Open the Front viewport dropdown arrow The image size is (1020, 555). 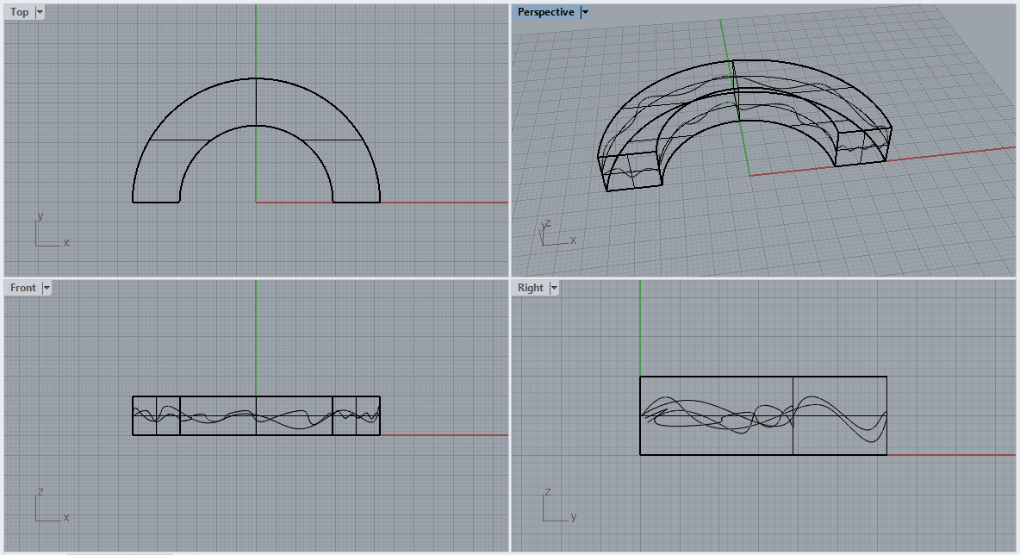click(x=47, y=288)
